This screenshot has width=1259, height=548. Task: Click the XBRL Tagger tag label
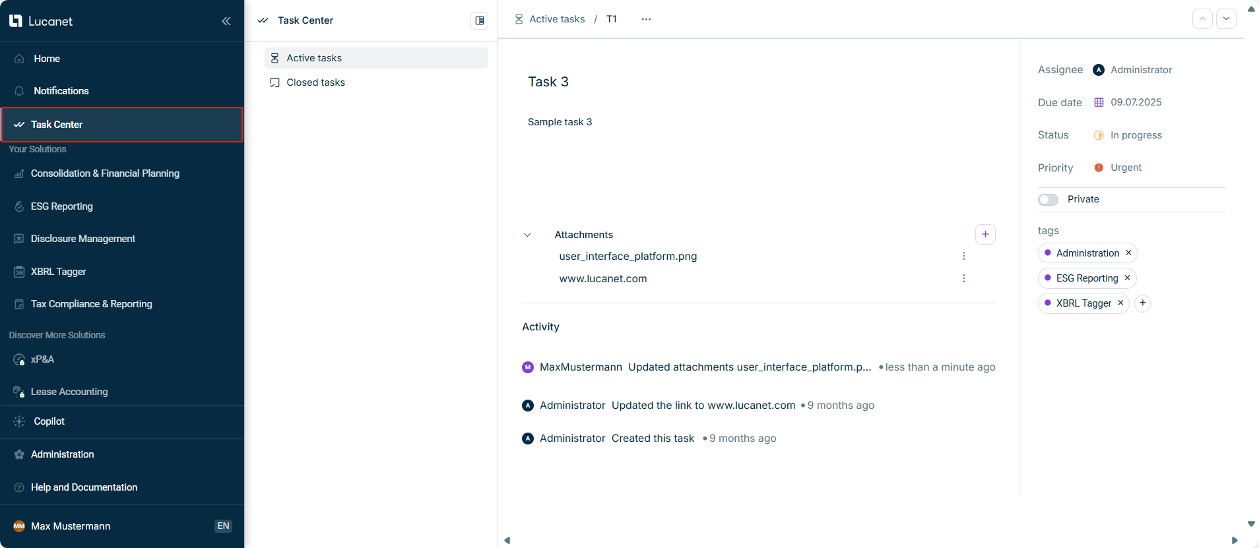[1083, 303]
